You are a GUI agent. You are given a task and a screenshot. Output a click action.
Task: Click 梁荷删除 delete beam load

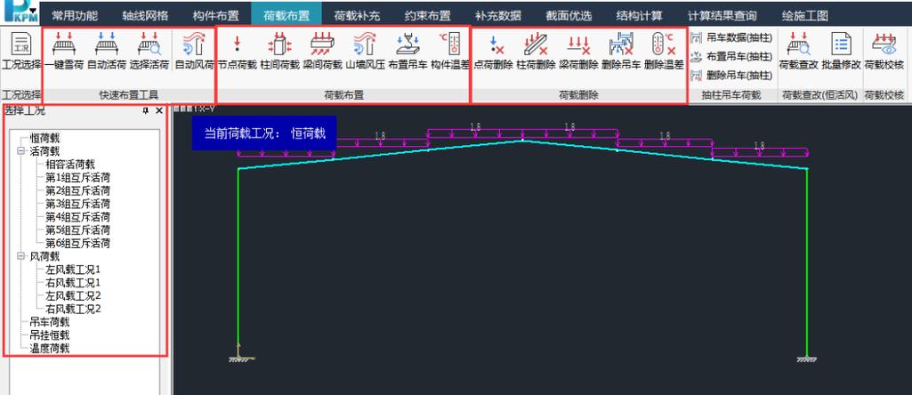(578, 52)
